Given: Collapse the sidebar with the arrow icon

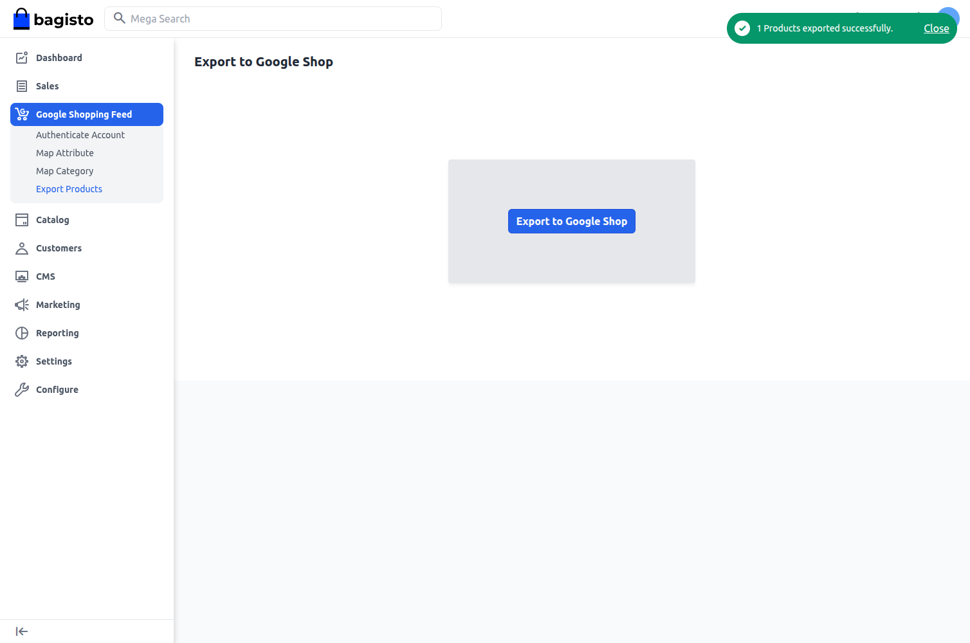Looking at the screenshot, I should tap(21, 631).
